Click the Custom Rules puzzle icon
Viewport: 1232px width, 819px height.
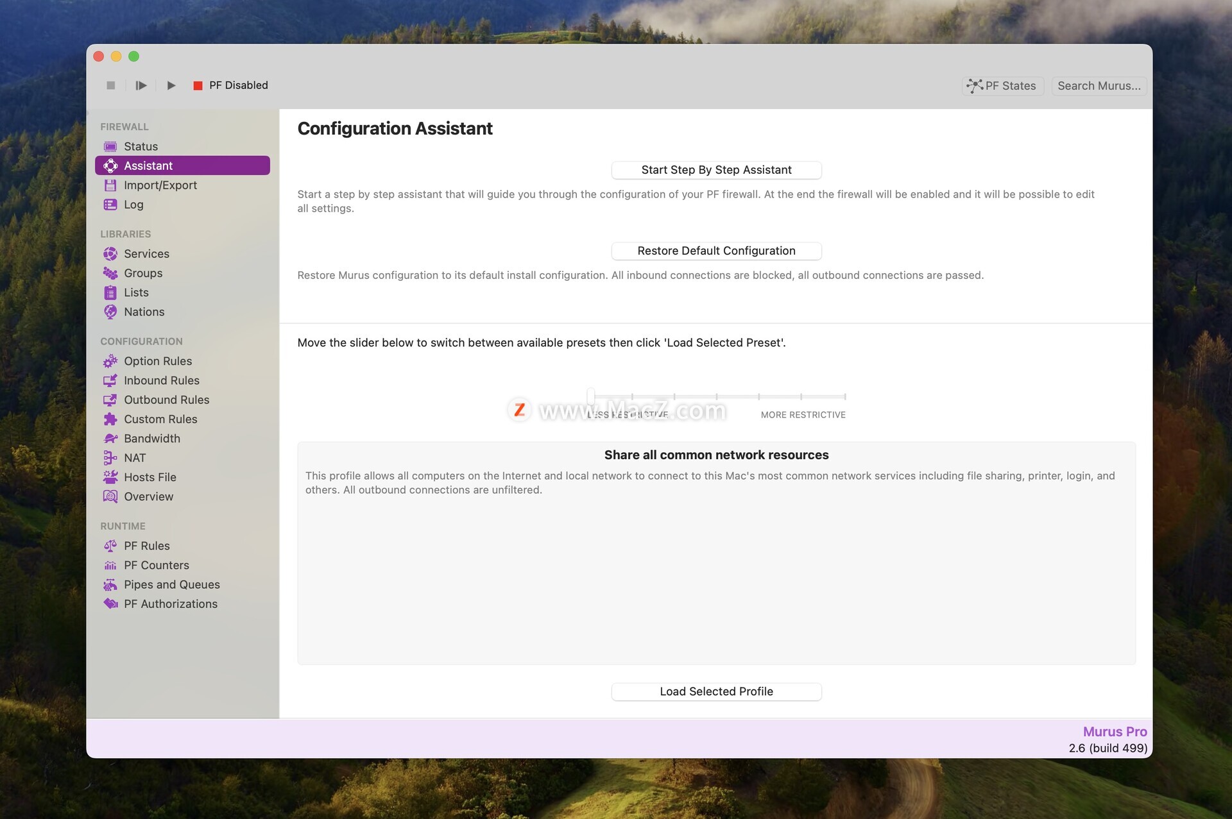coord(110,419)
